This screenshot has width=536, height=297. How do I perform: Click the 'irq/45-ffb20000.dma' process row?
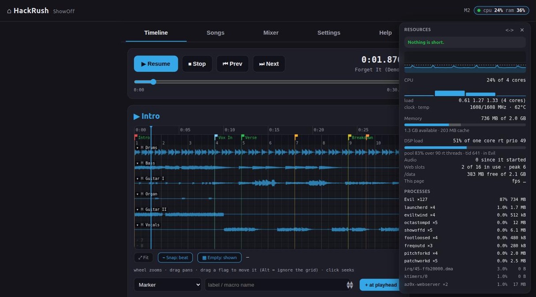coord(465,269)
